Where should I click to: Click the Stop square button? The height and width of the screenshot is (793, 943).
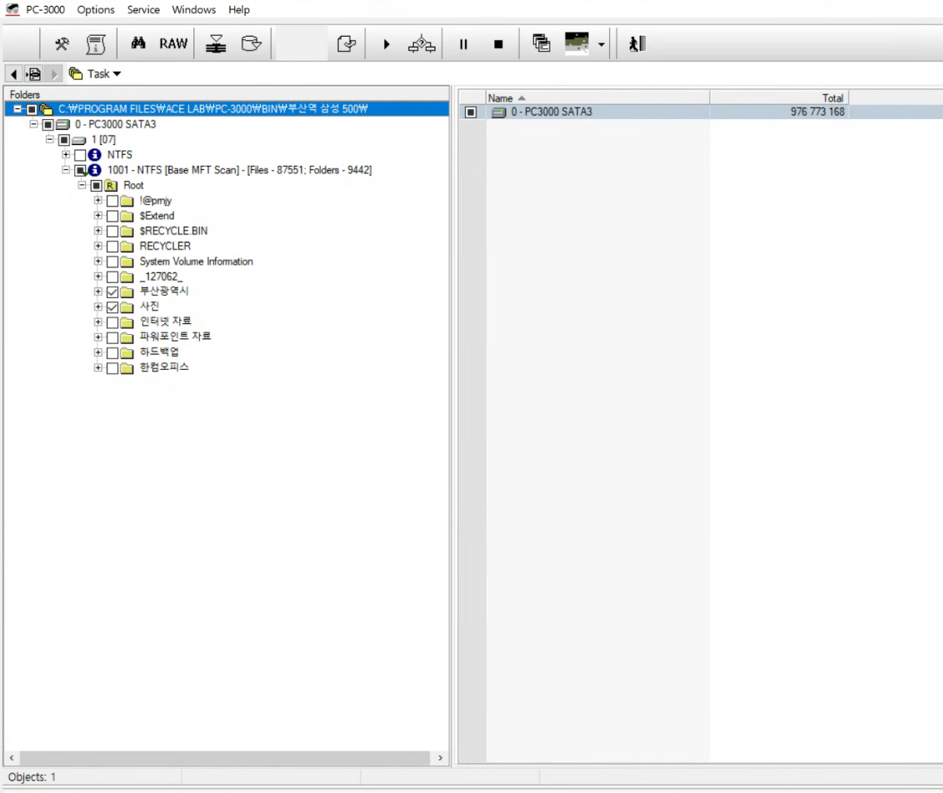[x=498, y=45]
